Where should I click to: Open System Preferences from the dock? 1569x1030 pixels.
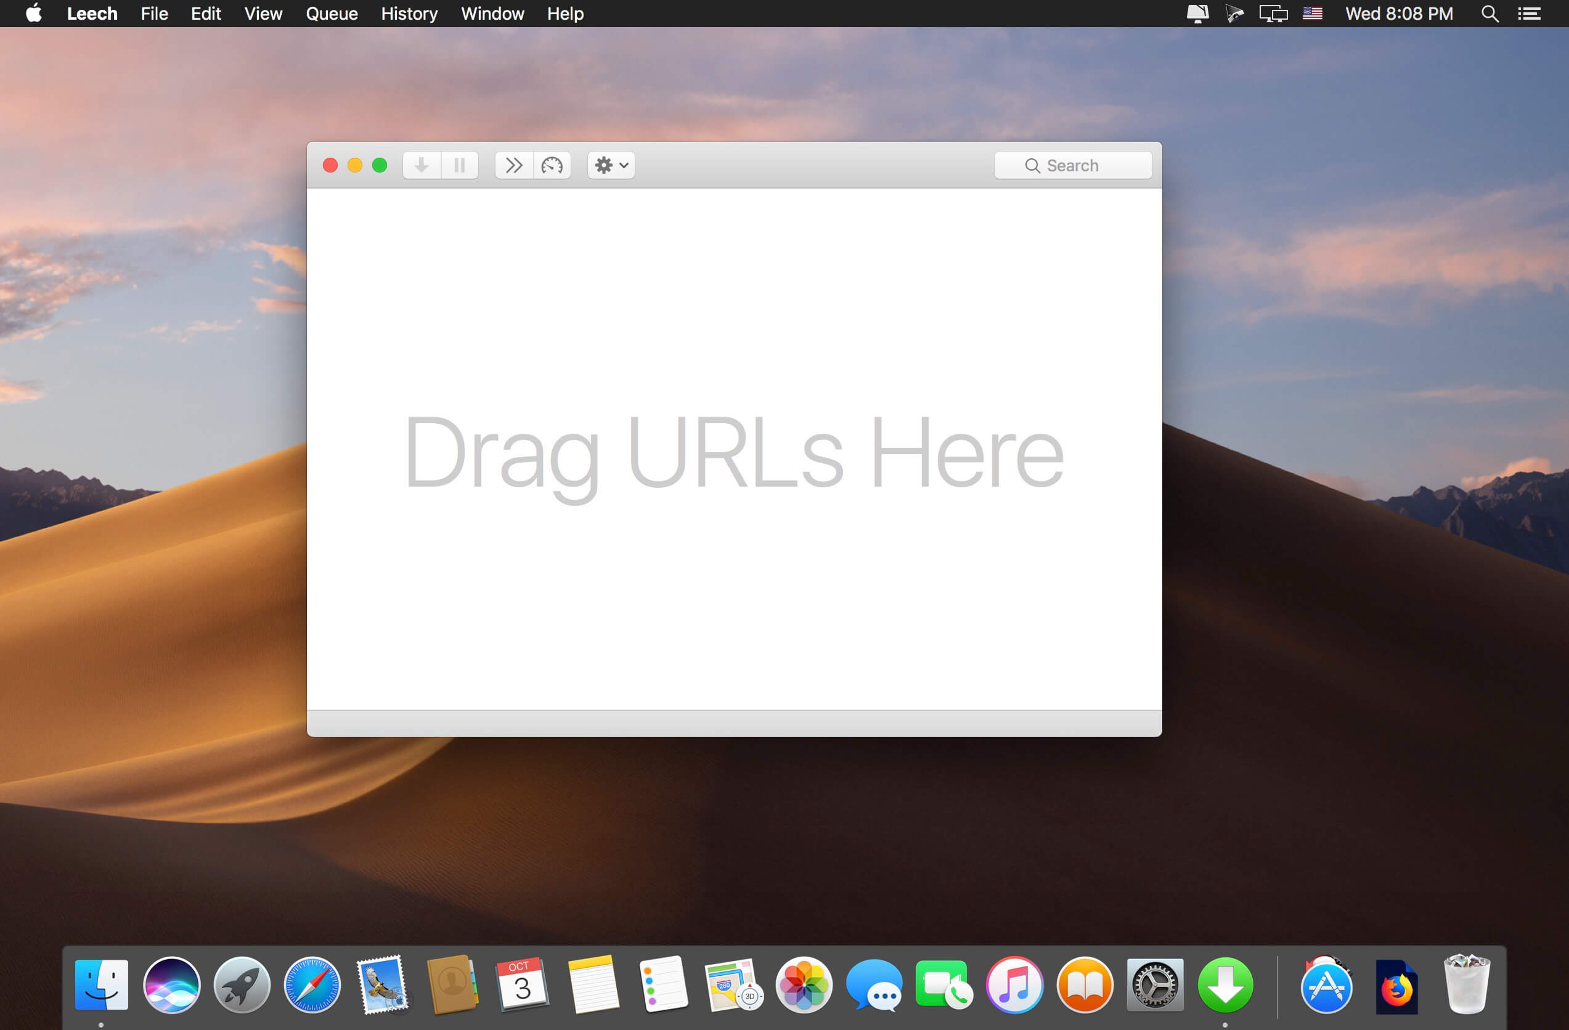[1154, 984]
